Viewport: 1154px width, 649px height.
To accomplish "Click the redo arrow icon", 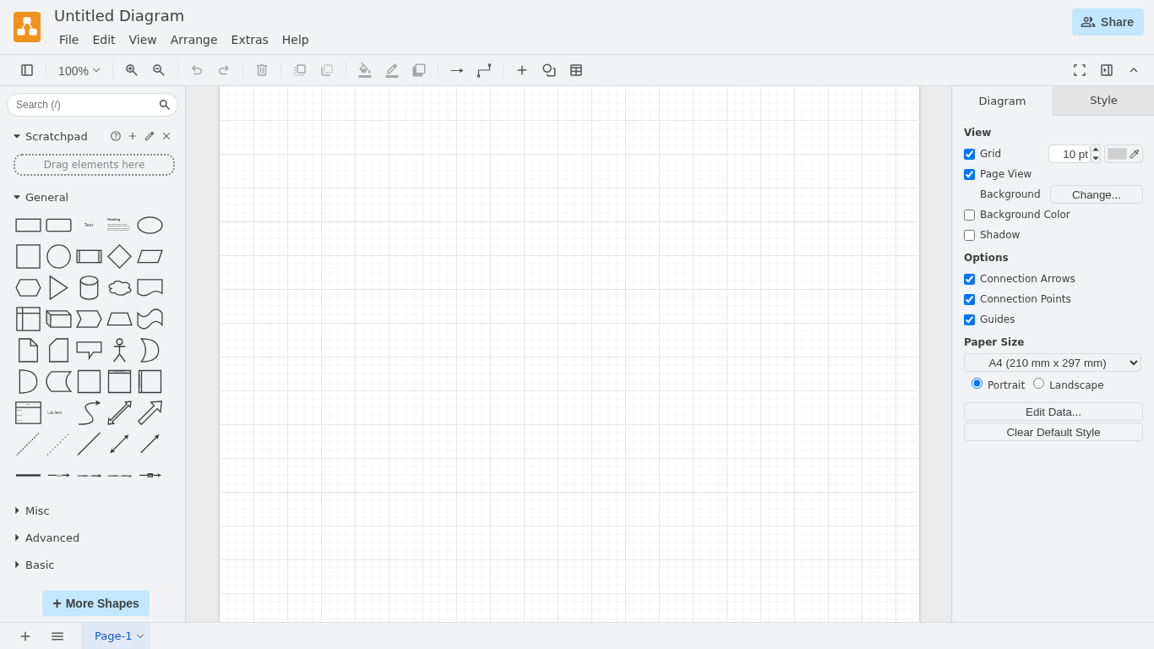I will click(224, 70).
